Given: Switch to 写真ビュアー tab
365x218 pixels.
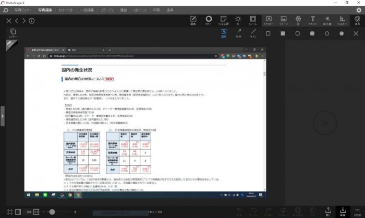Looking at the screenshot, I should click(23, 10).
